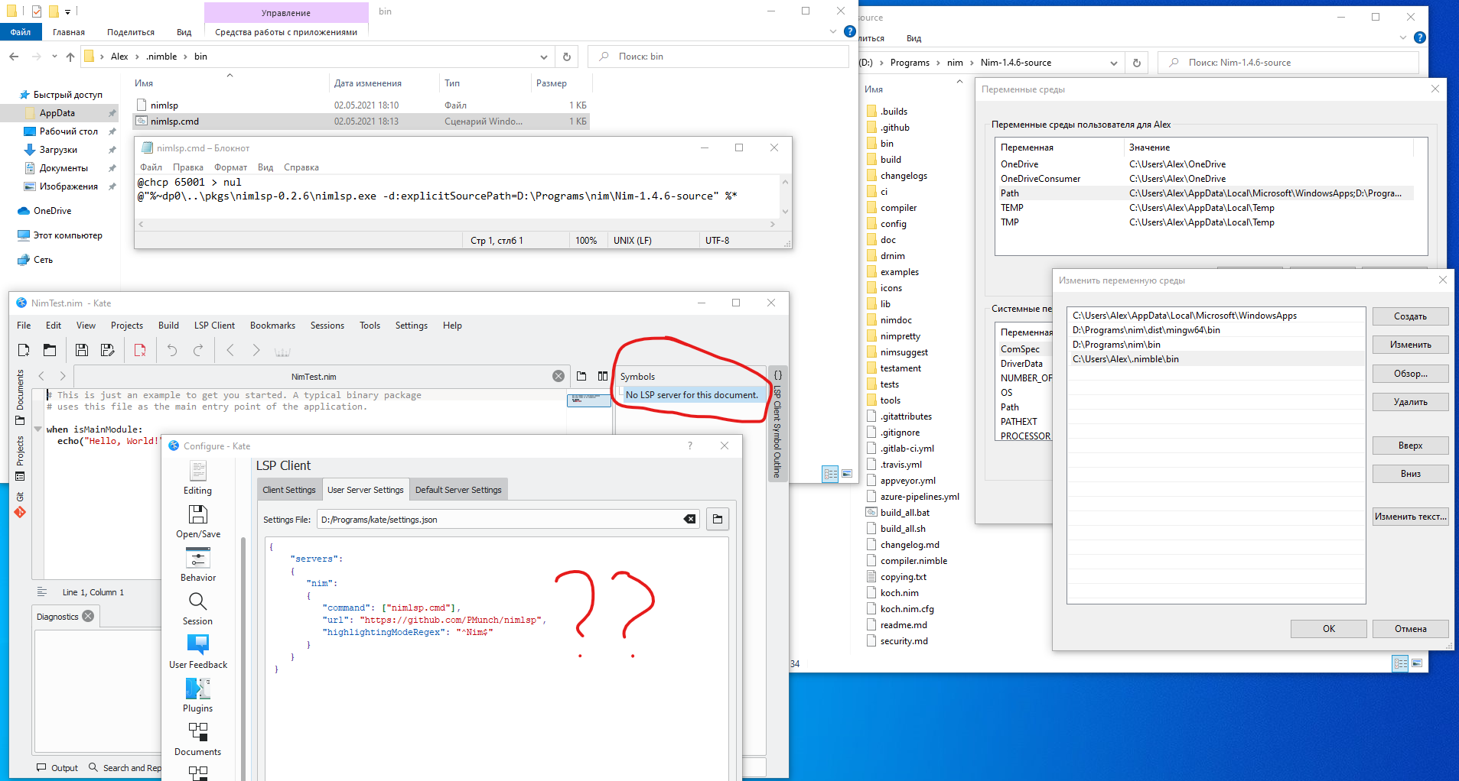
Task: Refresh the bin Explorer folder
Action: pyautogui.click(x=567, y=57)
